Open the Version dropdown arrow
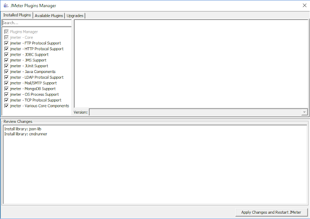The width and height of the screenshot is (310, 219). (x=304, y=112)
